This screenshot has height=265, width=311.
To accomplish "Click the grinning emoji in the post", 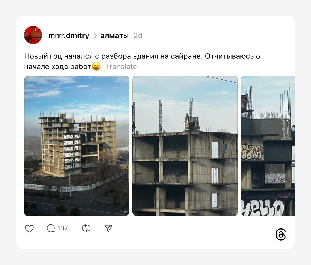I will pos(96,66).
